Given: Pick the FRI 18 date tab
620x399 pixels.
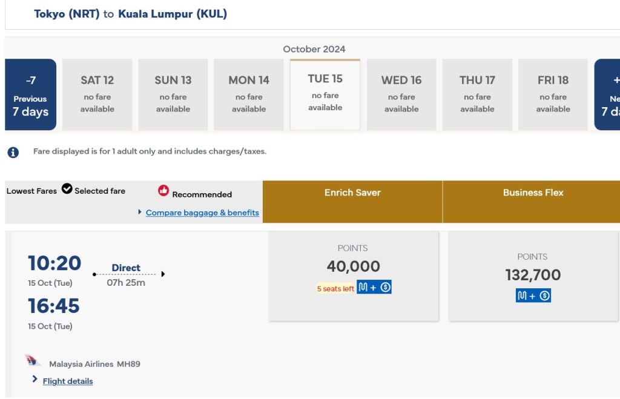Looking at the screenshot, I should (x=553, y=94).
